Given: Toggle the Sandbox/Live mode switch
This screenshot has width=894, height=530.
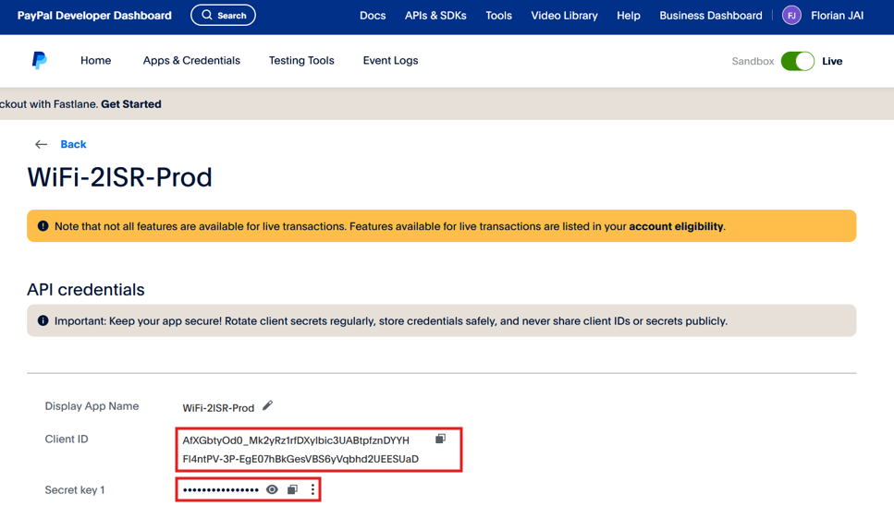Looking at the screenshot, I should (797, 61).
